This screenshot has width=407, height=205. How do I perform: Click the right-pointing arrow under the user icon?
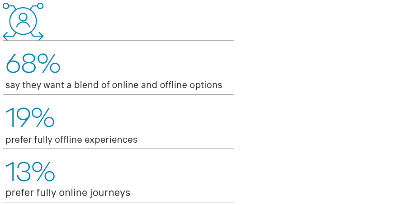pos(40,36)
